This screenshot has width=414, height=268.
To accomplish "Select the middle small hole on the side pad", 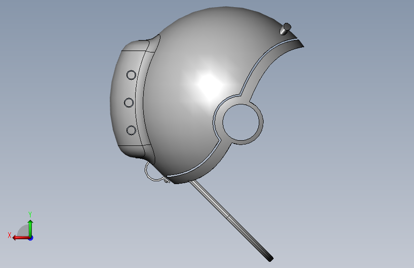I will coord(128,103).
